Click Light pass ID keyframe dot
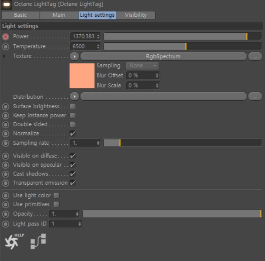 (x=6, y=224)
